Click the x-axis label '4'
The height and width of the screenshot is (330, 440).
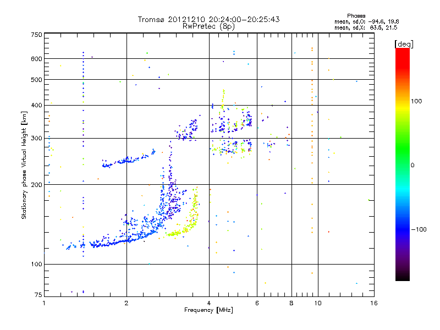pos(209,303)
